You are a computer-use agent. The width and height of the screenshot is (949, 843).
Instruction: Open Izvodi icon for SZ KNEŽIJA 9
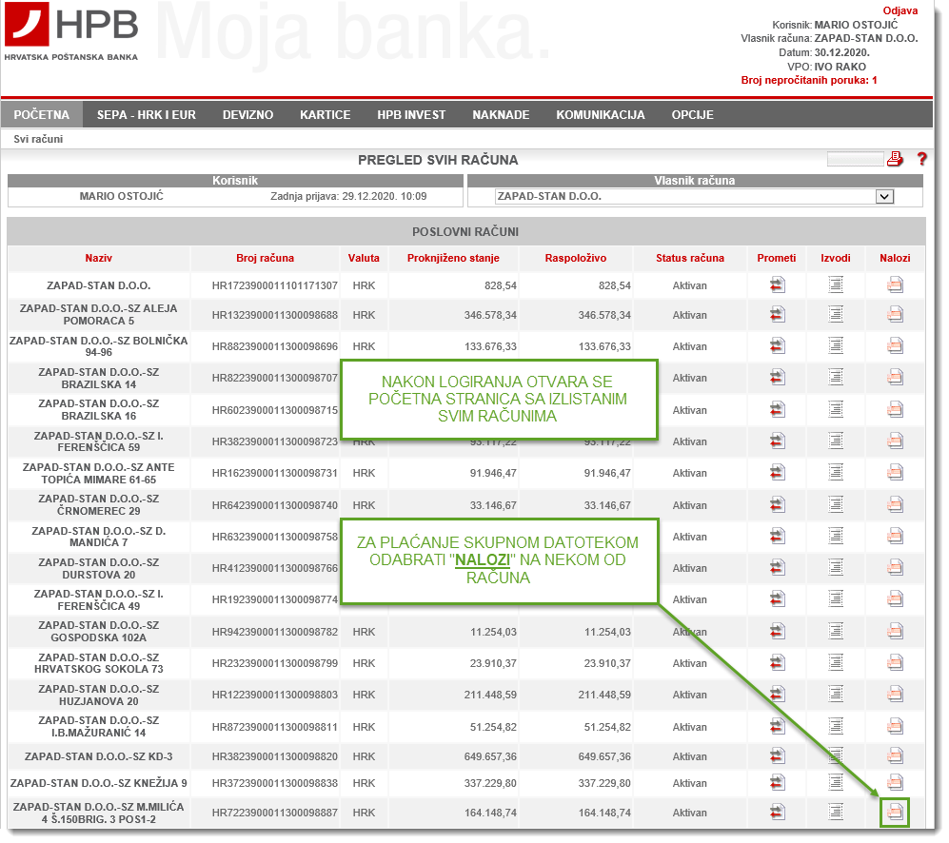pyautogui.click(x=836, y=782)
